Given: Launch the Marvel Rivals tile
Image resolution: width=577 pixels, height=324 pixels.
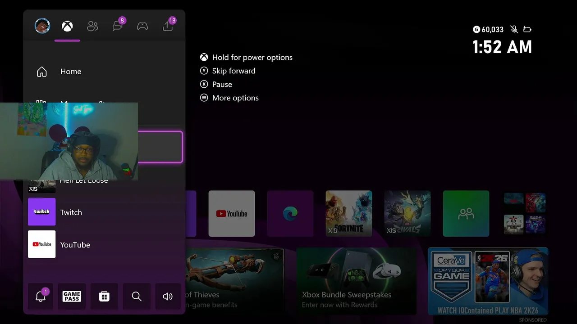Looking at the screenshot, I should point(408,213).
